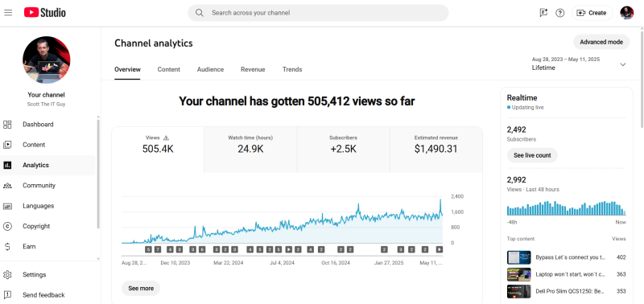This screenshot has width=644, height=304.
Task: Click the YouTube Studio logo
Action: [x=45, y=13]
